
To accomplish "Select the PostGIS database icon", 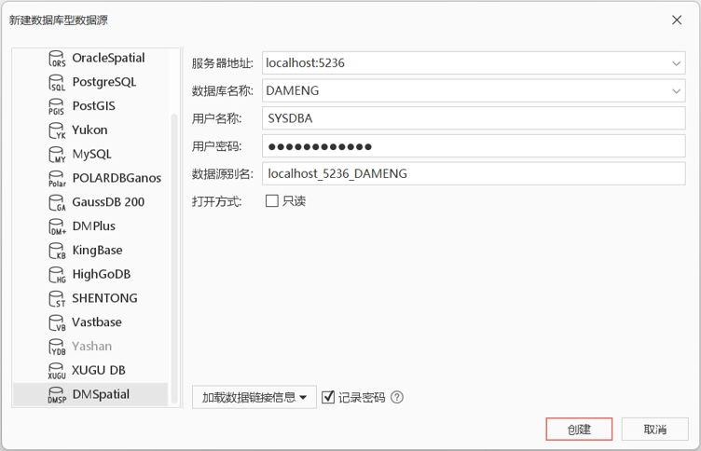I will [x=57, y=107].
